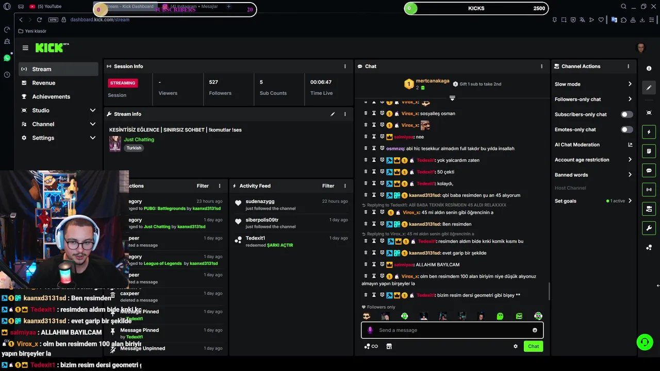Image resolution: width=660 pixels, height=371 pixels.
Task: Switch to the YouTube browser tab
Action: pos(46,7)
